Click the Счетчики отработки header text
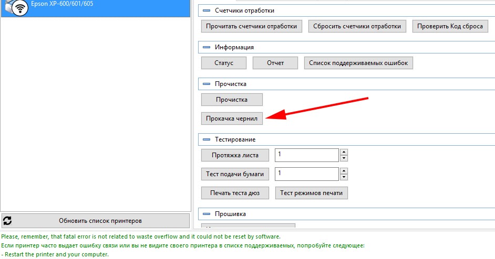This screenshot has width=495, height=259. [x=245, y=10]
